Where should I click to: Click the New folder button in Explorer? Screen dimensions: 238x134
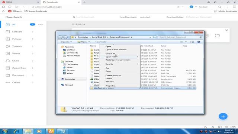101,42
